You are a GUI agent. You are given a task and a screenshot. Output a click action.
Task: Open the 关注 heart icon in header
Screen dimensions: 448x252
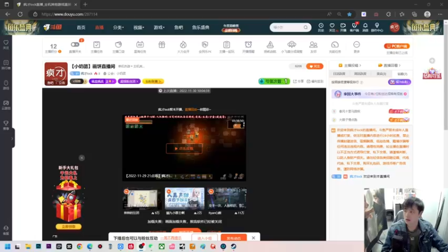(x=332, y=26)
